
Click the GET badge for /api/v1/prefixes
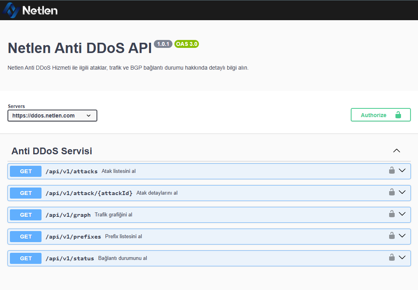tap(26, 237)
